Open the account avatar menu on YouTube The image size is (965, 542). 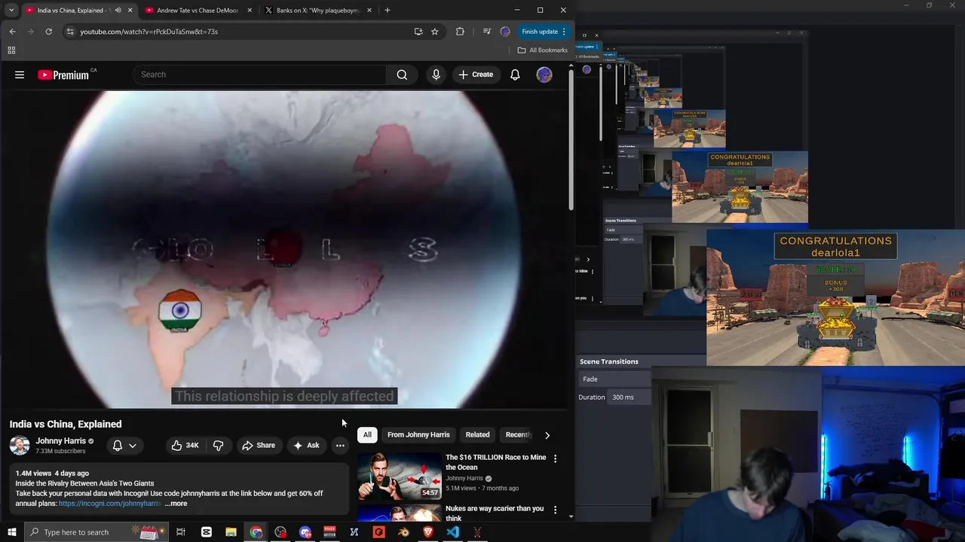click(x=544, y=75)
